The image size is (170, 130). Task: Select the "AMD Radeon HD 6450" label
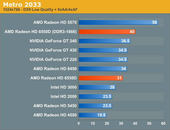click(x=55, y=69)
